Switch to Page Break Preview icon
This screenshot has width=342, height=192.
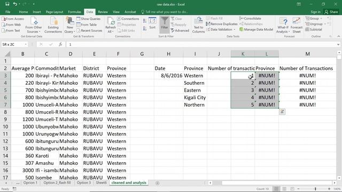click(x=292, y=189)
